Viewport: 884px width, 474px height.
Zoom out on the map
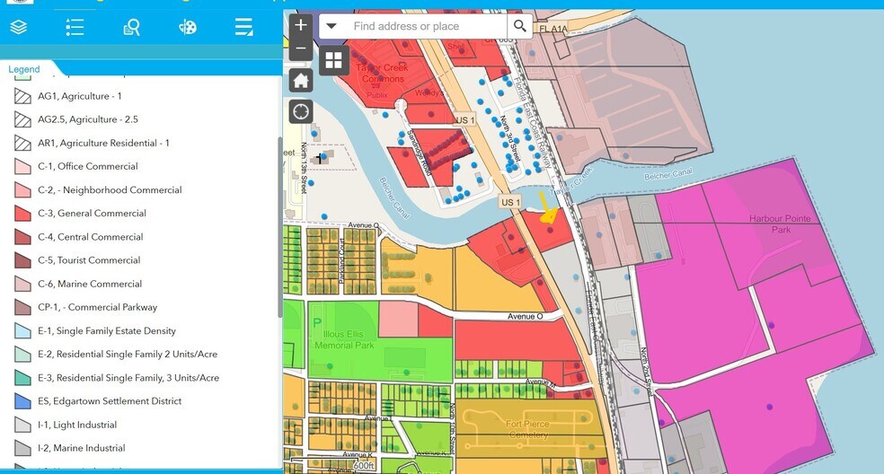click(301, 48)
